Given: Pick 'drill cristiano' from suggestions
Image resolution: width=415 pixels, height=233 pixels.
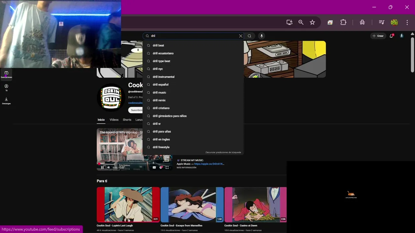Looking at the screenshot, I should tap(193, 108).
